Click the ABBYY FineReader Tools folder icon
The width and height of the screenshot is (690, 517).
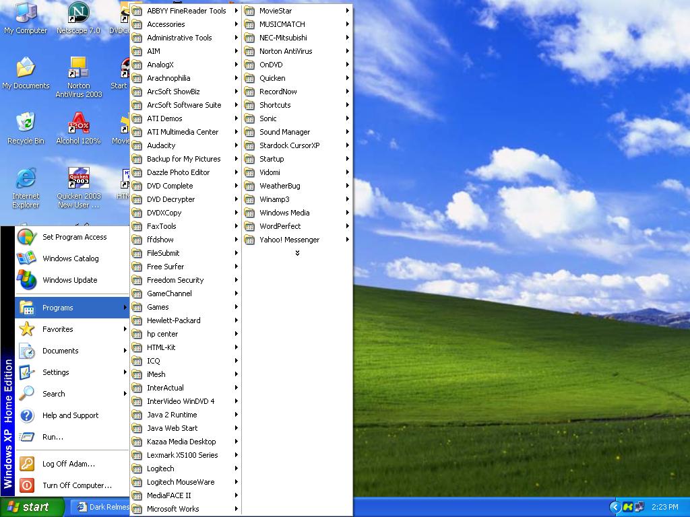tap(137, 11)
